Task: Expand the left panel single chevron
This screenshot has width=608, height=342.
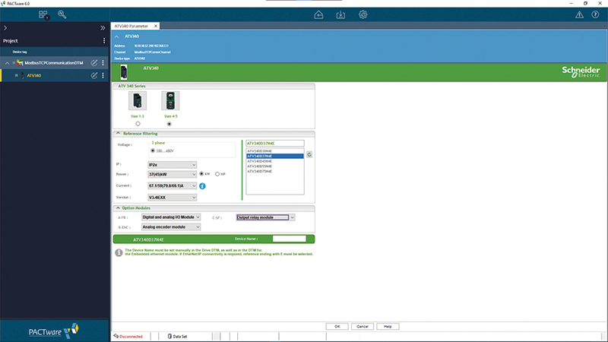Action: 5,28
